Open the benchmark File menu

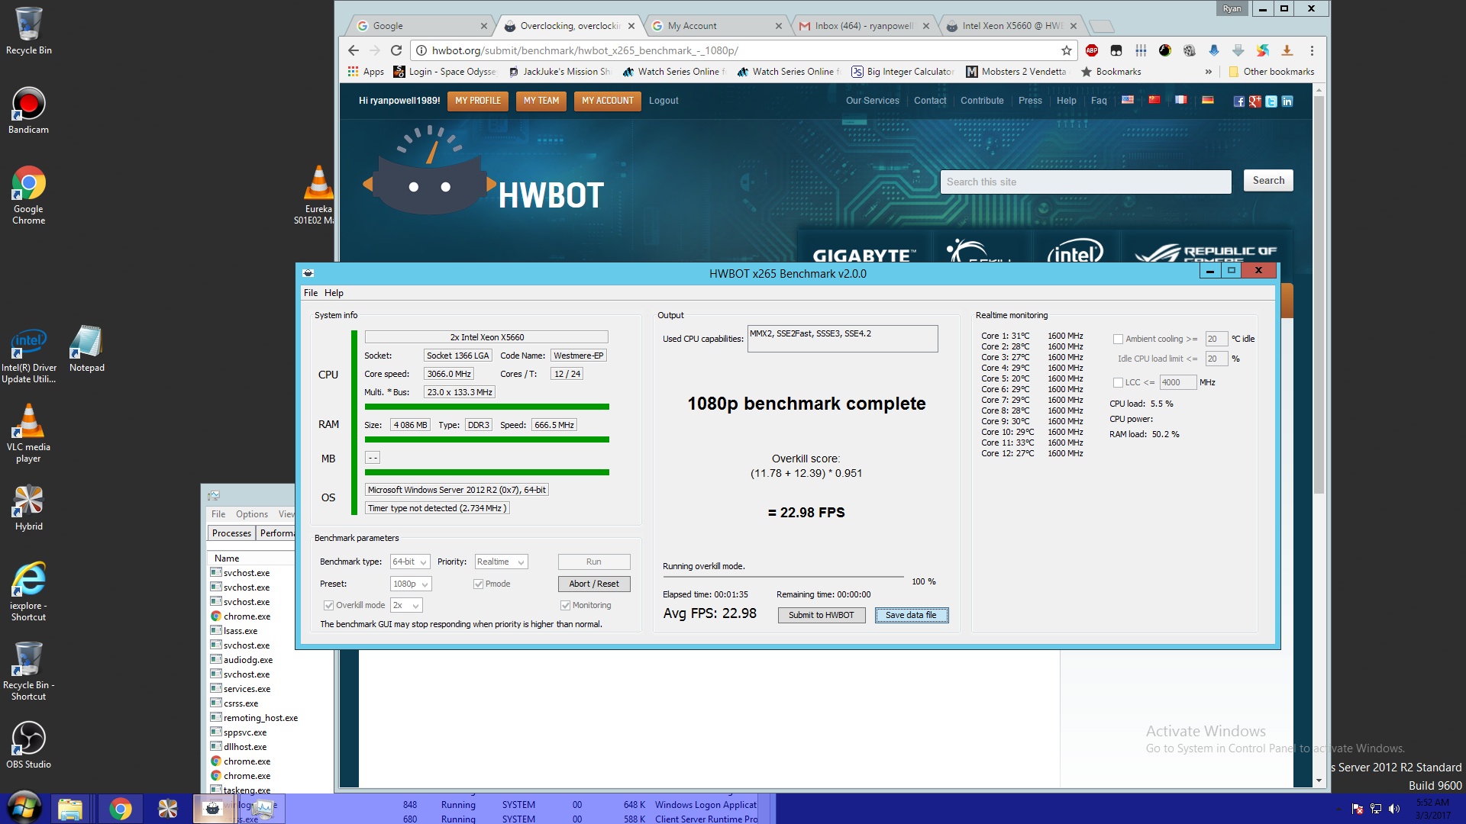click(311, 293)
